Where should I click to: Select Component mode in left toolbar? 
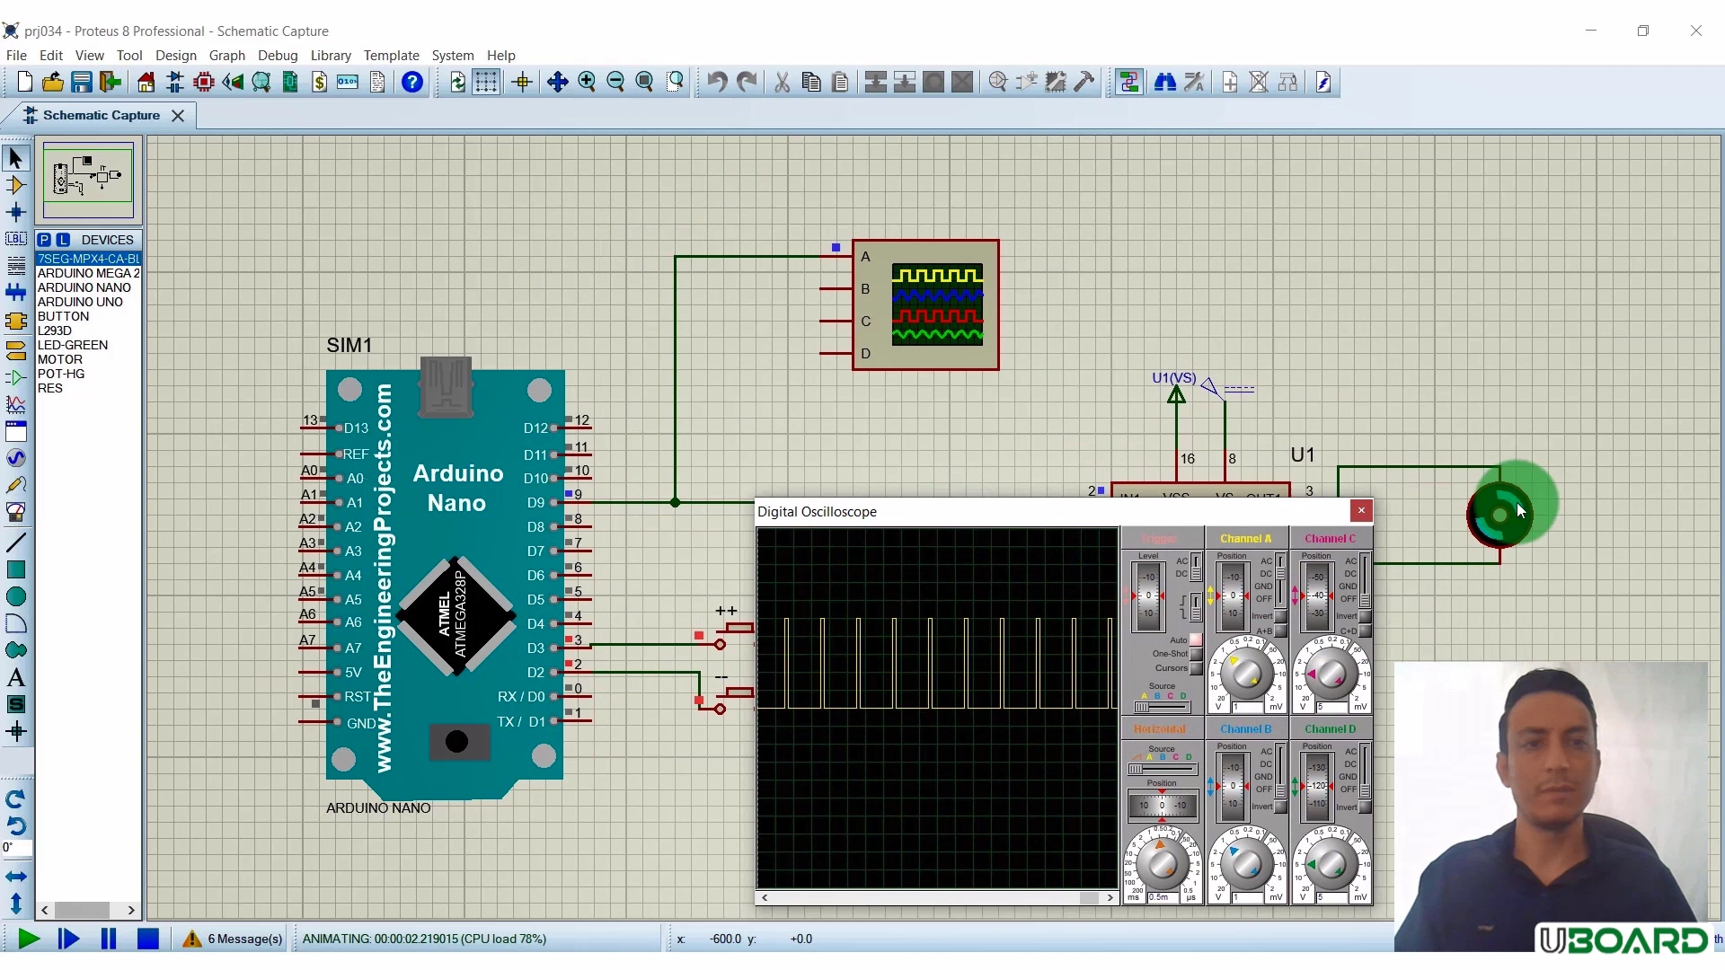click(15, 186)
